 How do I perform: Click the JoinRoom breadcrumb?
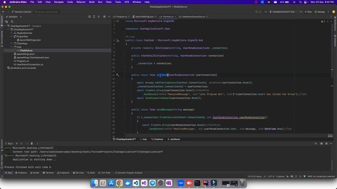pyautogui.click(x=174, y=139)
